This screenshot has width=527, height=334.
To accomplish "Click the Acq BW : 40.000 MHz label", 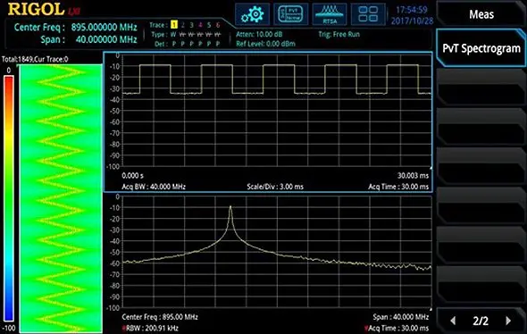I will pos(154,187).
